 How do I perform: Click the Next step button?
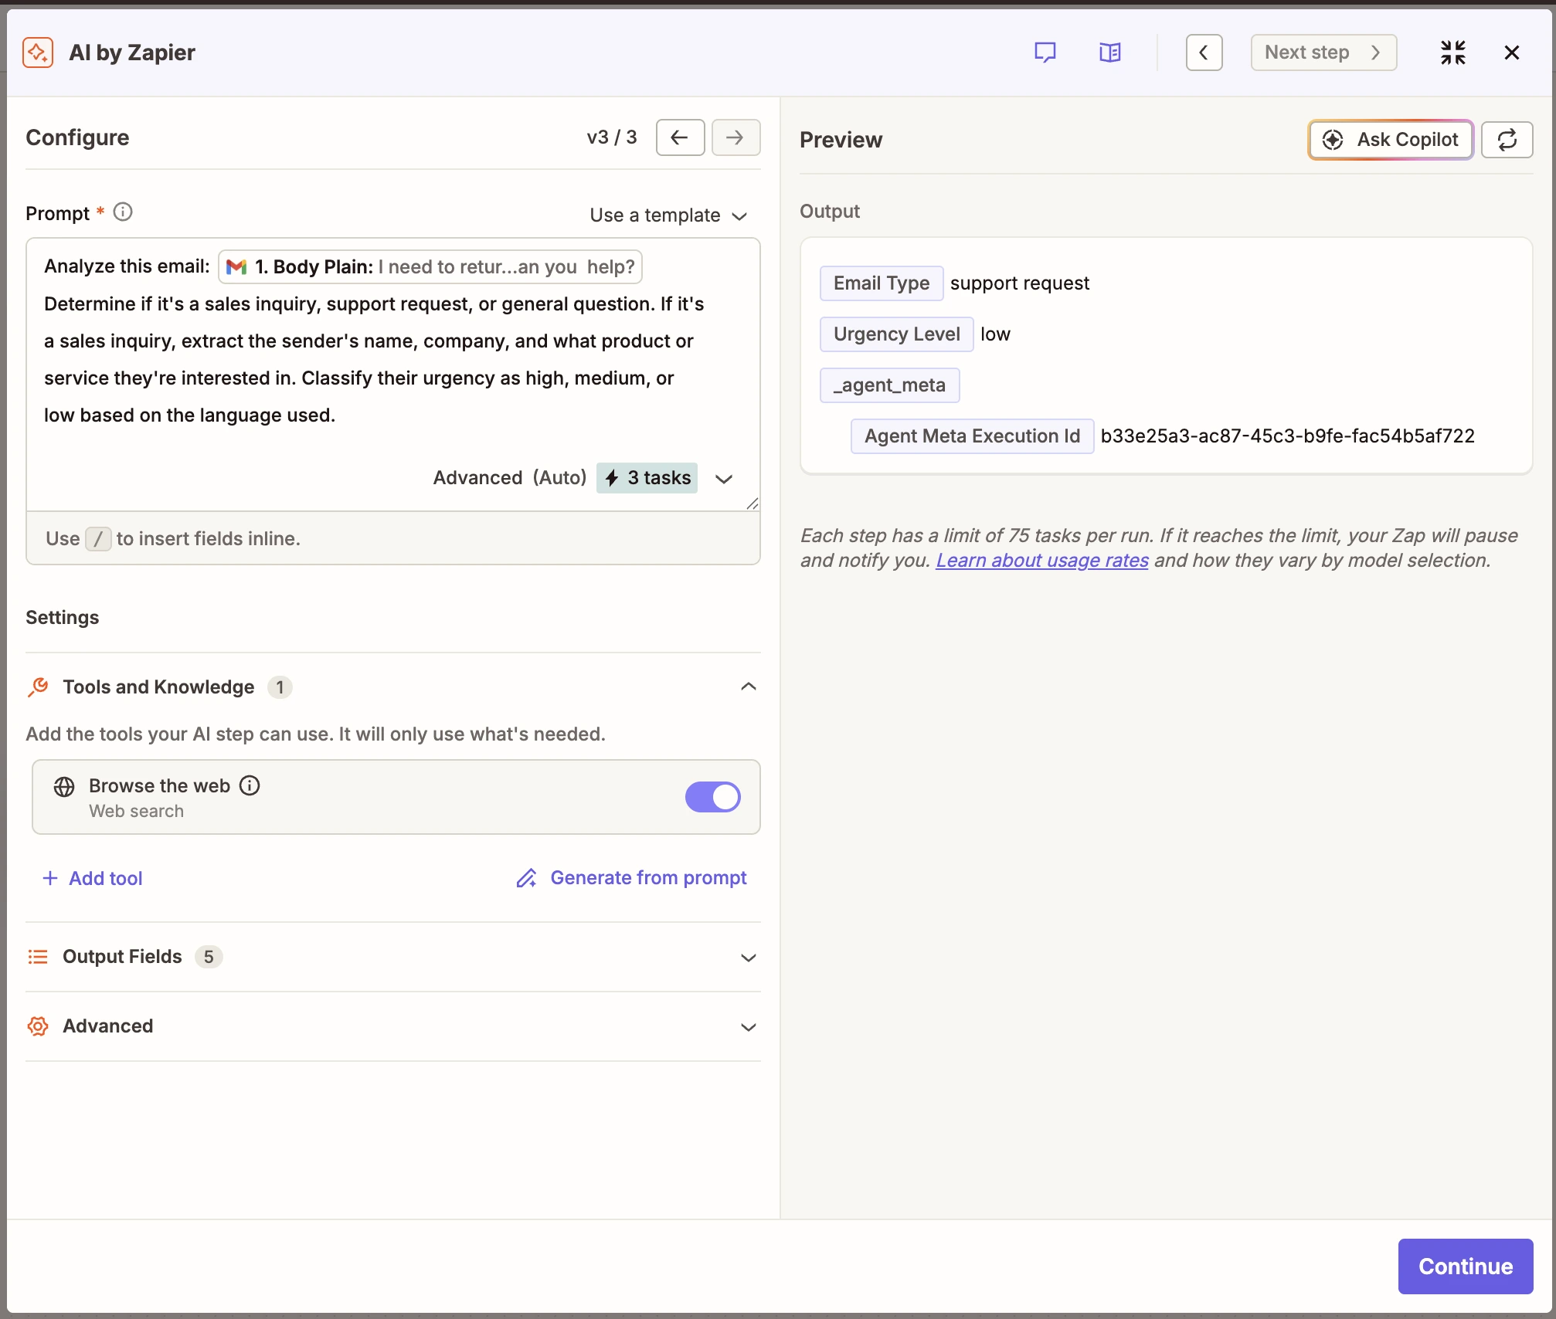(x=1323, y=53)
